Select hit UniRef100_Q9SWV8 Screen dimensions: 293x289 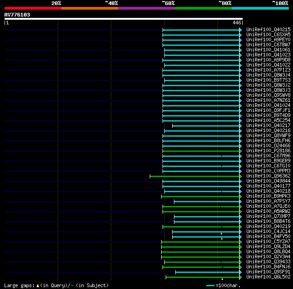click(x=268, y=95)
